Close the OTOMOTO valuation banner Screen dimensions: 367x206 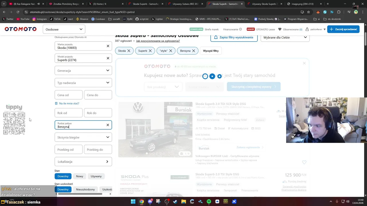(x=304, y=63)
